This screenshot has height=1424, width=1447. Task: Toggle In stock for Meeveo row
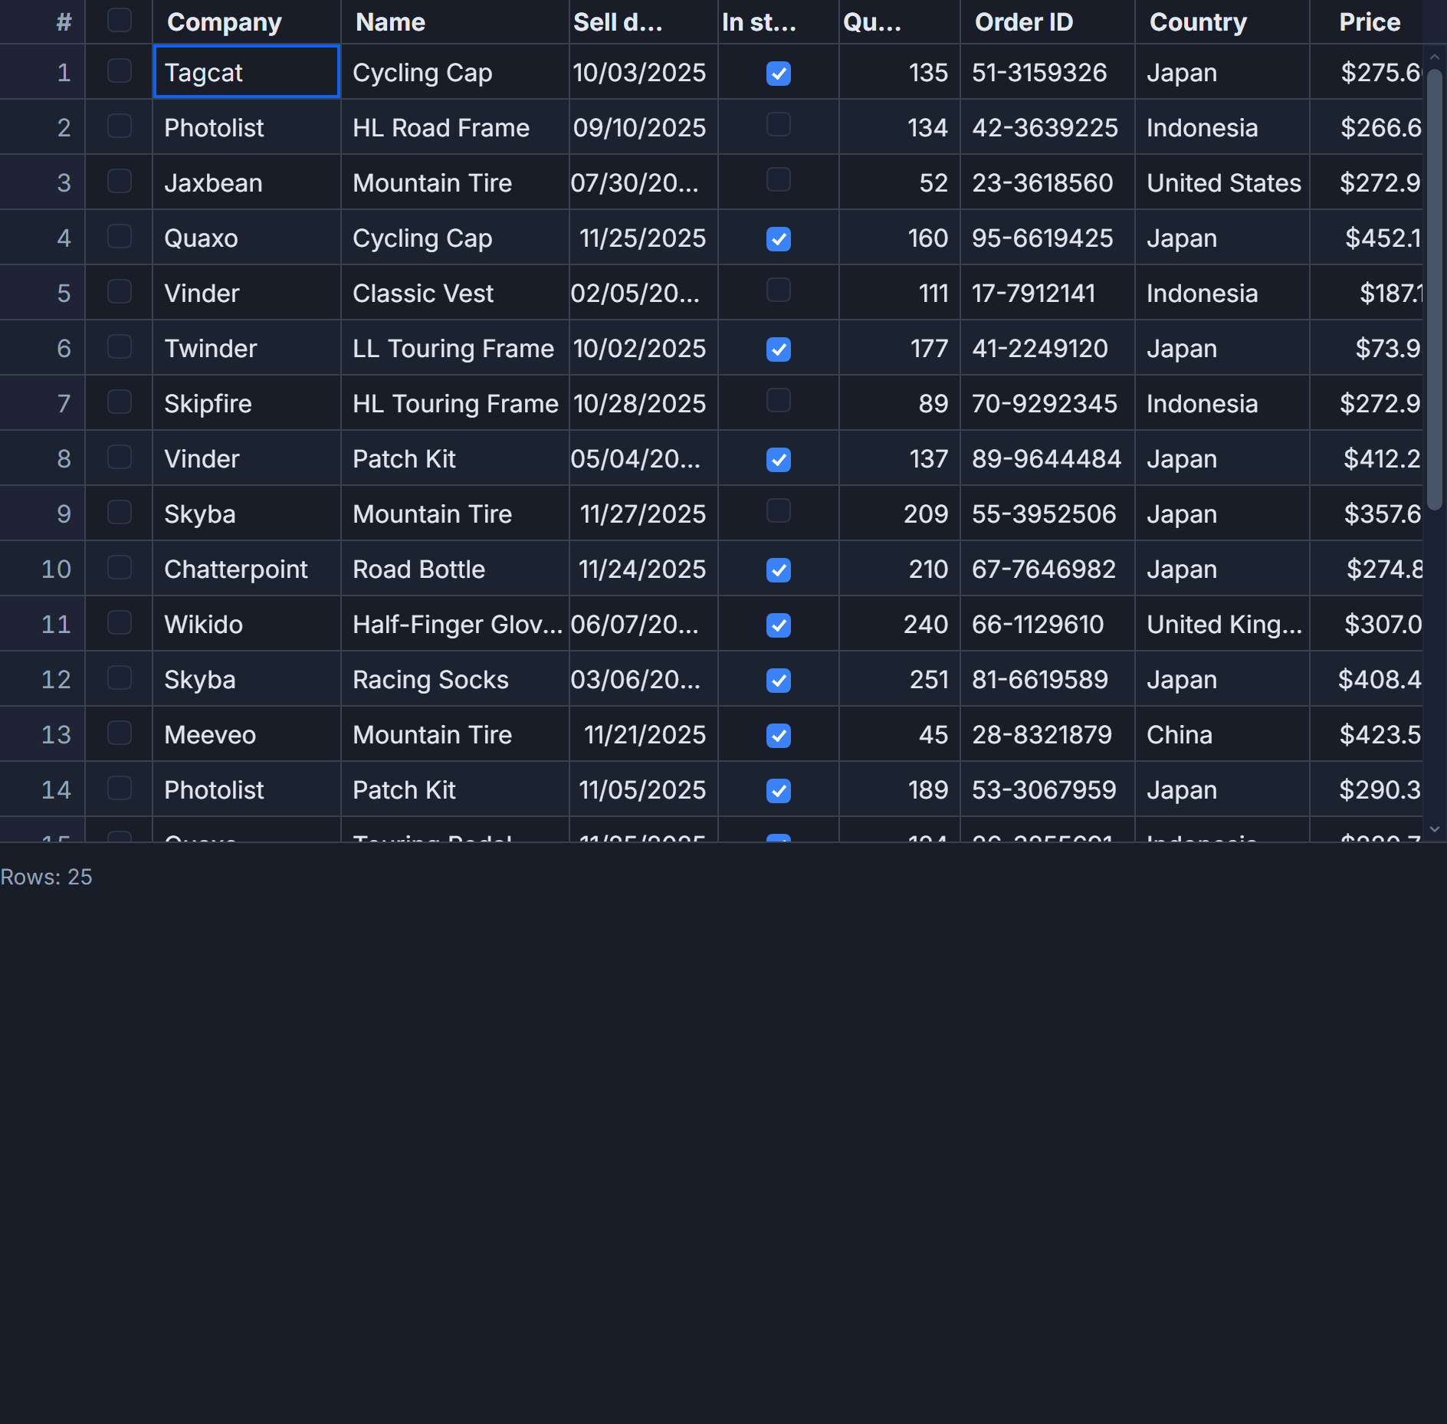(778, 735)
